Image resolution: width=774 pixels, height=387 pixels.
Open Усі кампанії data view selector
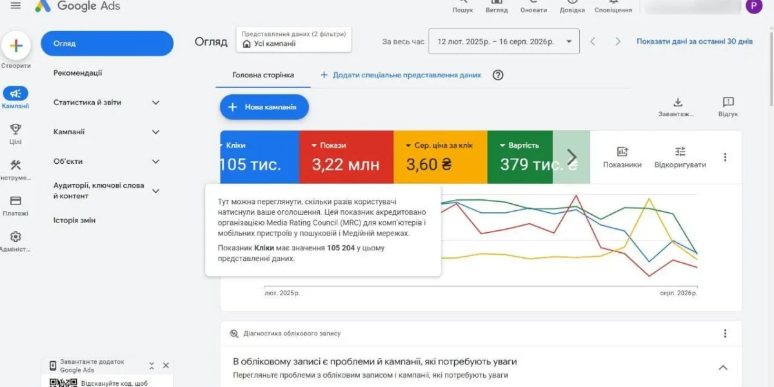click(x=295, y=39)
